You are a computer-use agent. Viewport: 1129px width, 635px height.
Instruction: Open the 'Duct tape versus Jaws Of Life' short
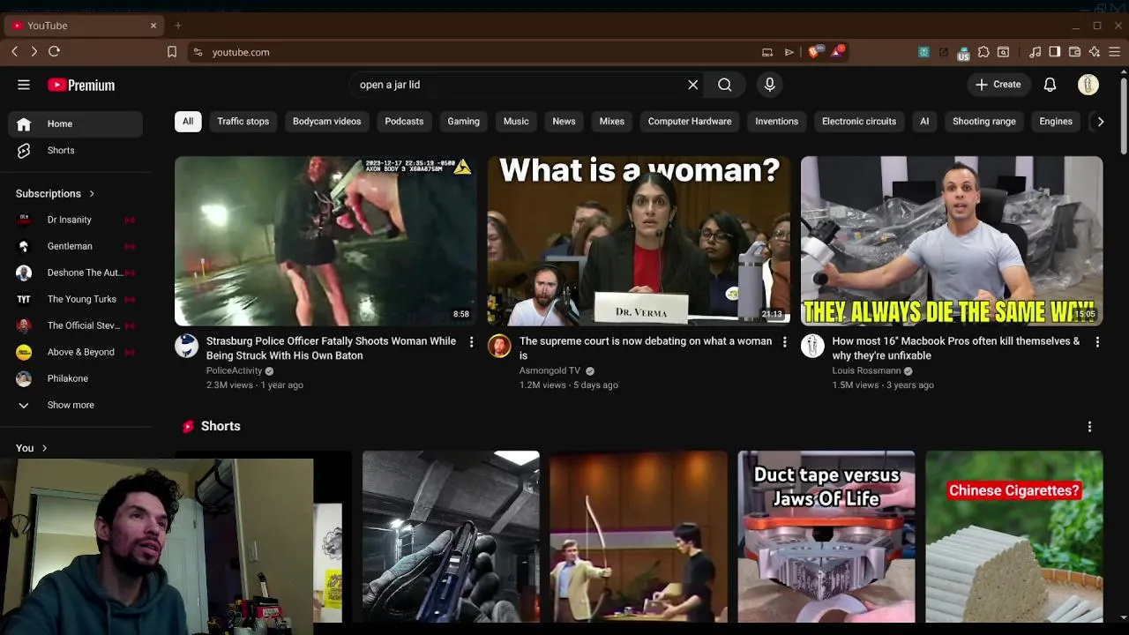[x=826, y=536]
